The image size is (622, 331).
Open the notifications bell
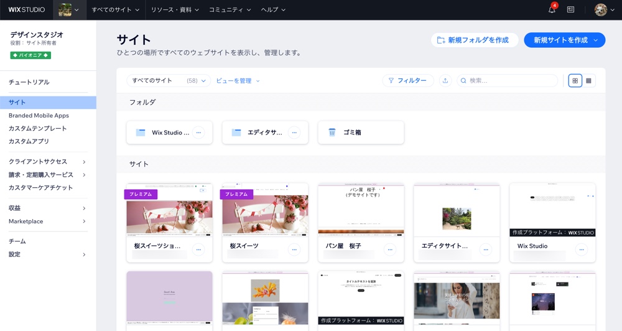(552, 9)
